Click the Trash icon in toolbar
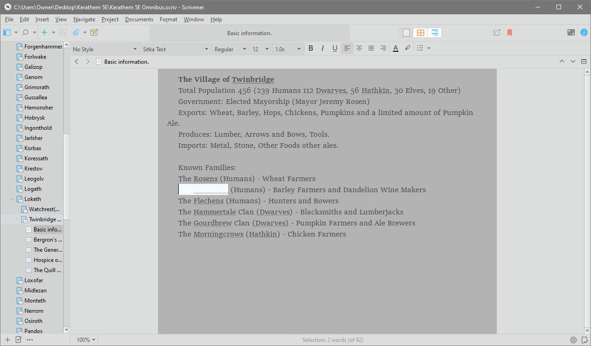 (x=63, y=33)
